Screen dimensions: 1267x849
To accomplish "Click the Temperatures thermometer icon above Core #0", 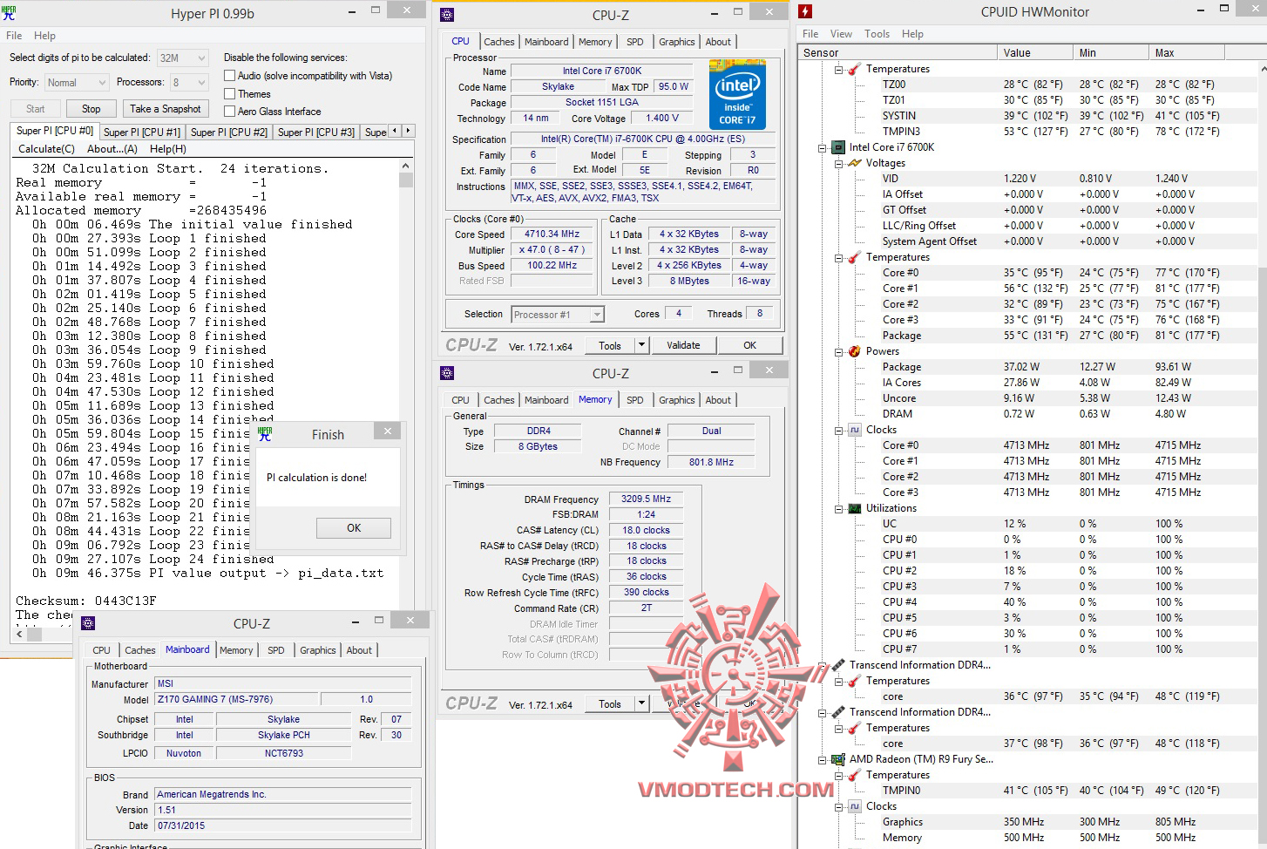I will [x=854, y=257].
